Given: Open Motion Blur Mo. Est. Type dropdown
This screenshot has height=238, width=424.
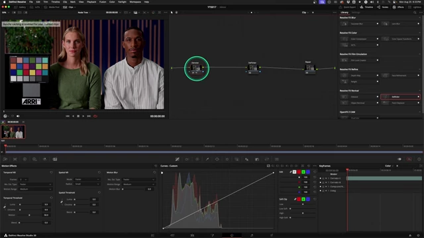Looking at the screenshot, I should click(x=138, y=179).
